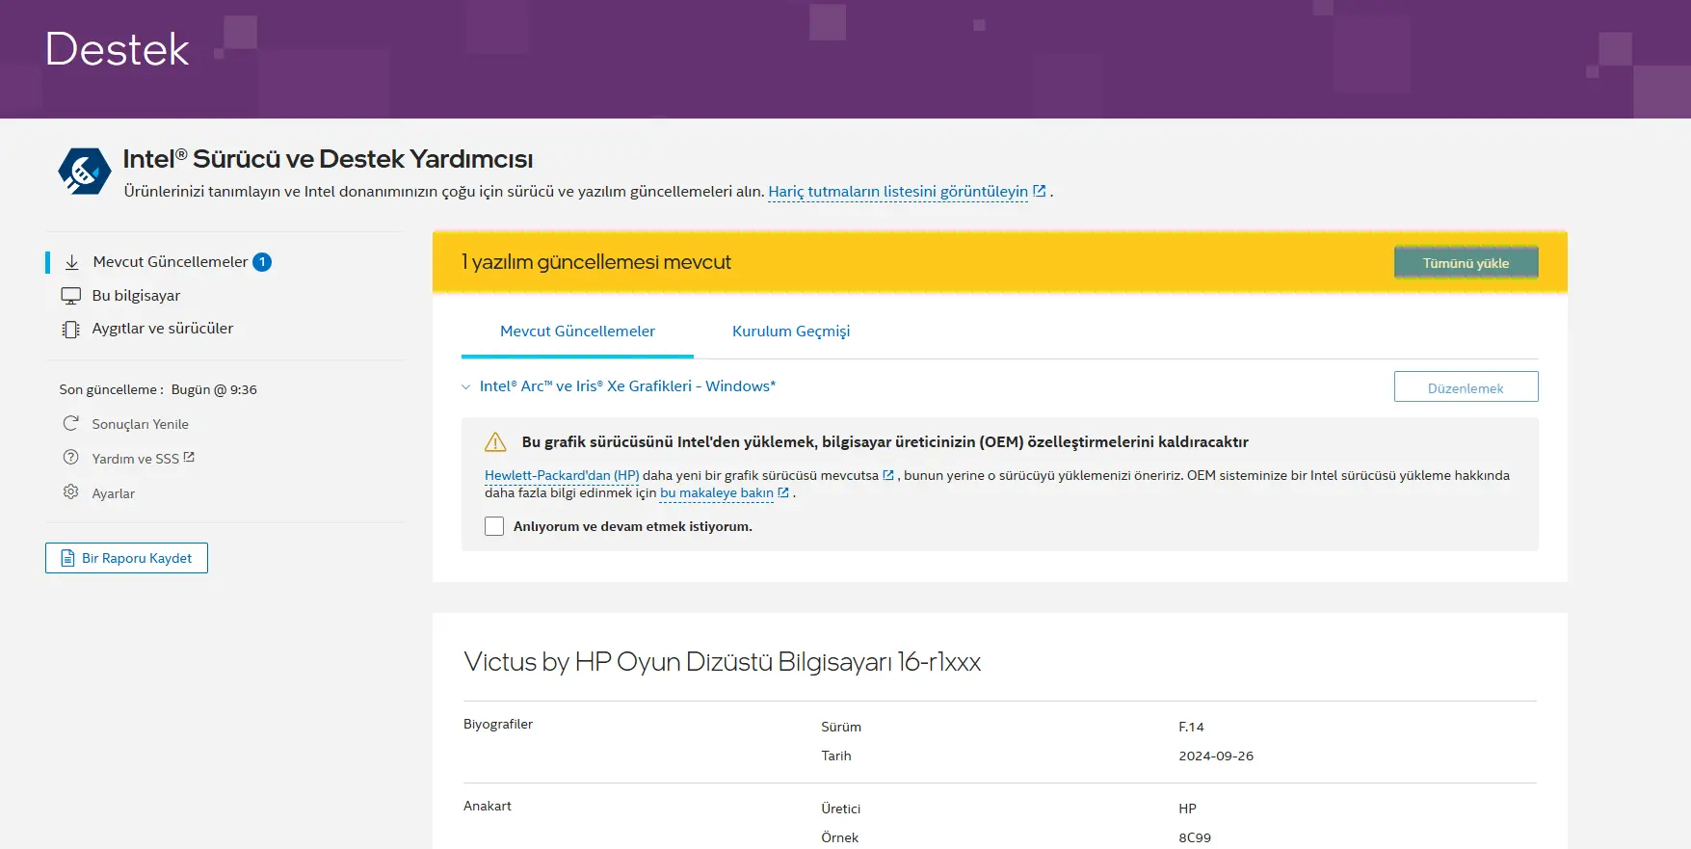
Task: Click the update count badge showing 1
Action: 262,262
